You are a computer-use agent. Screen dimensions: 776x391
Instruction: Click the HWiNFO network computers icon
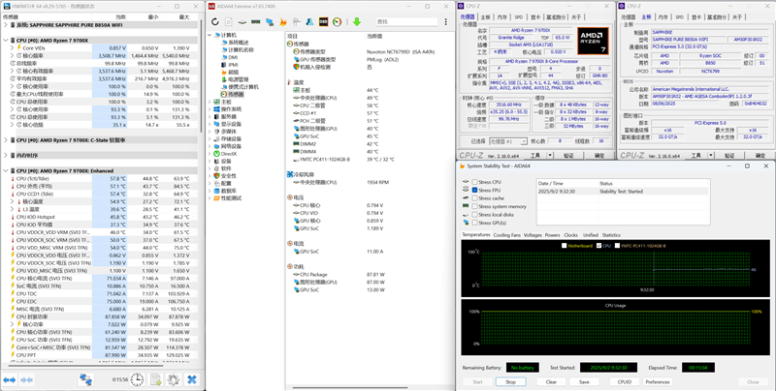pos(86,379)
